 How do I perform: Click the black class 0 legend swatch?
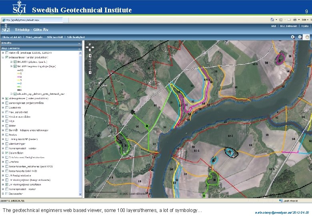tap(19, 90)
